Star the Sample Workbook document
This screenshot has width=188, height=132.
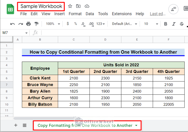[70, 6]
